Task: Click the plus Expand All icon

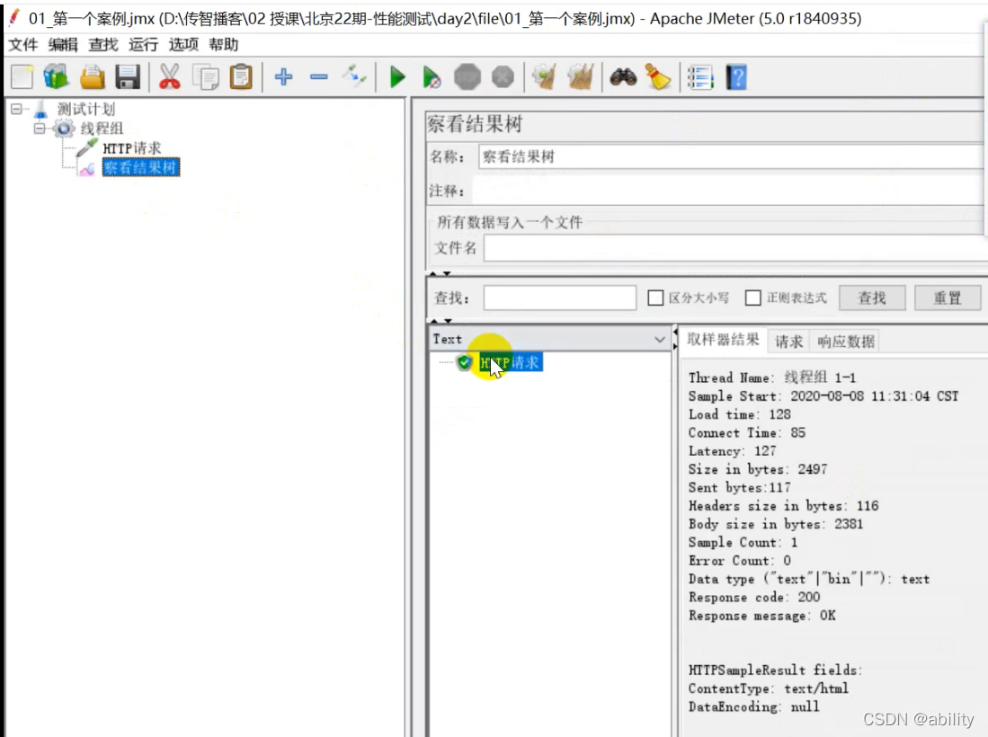Action: 283,77
